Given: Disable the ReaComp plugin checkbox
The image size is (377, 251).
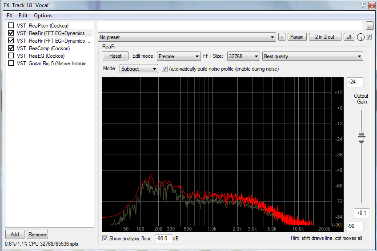Looking at the screenshot, I should click(x=11, y=48).
